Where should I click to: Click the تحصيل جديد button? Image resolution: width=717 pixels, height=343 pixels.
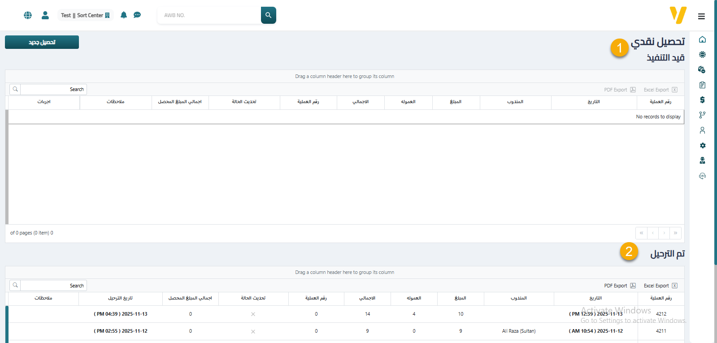(42, 42)
